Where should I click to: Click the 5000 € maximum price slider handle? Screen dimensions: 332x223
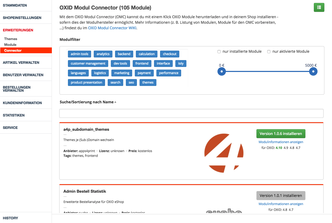coord(313,71)
